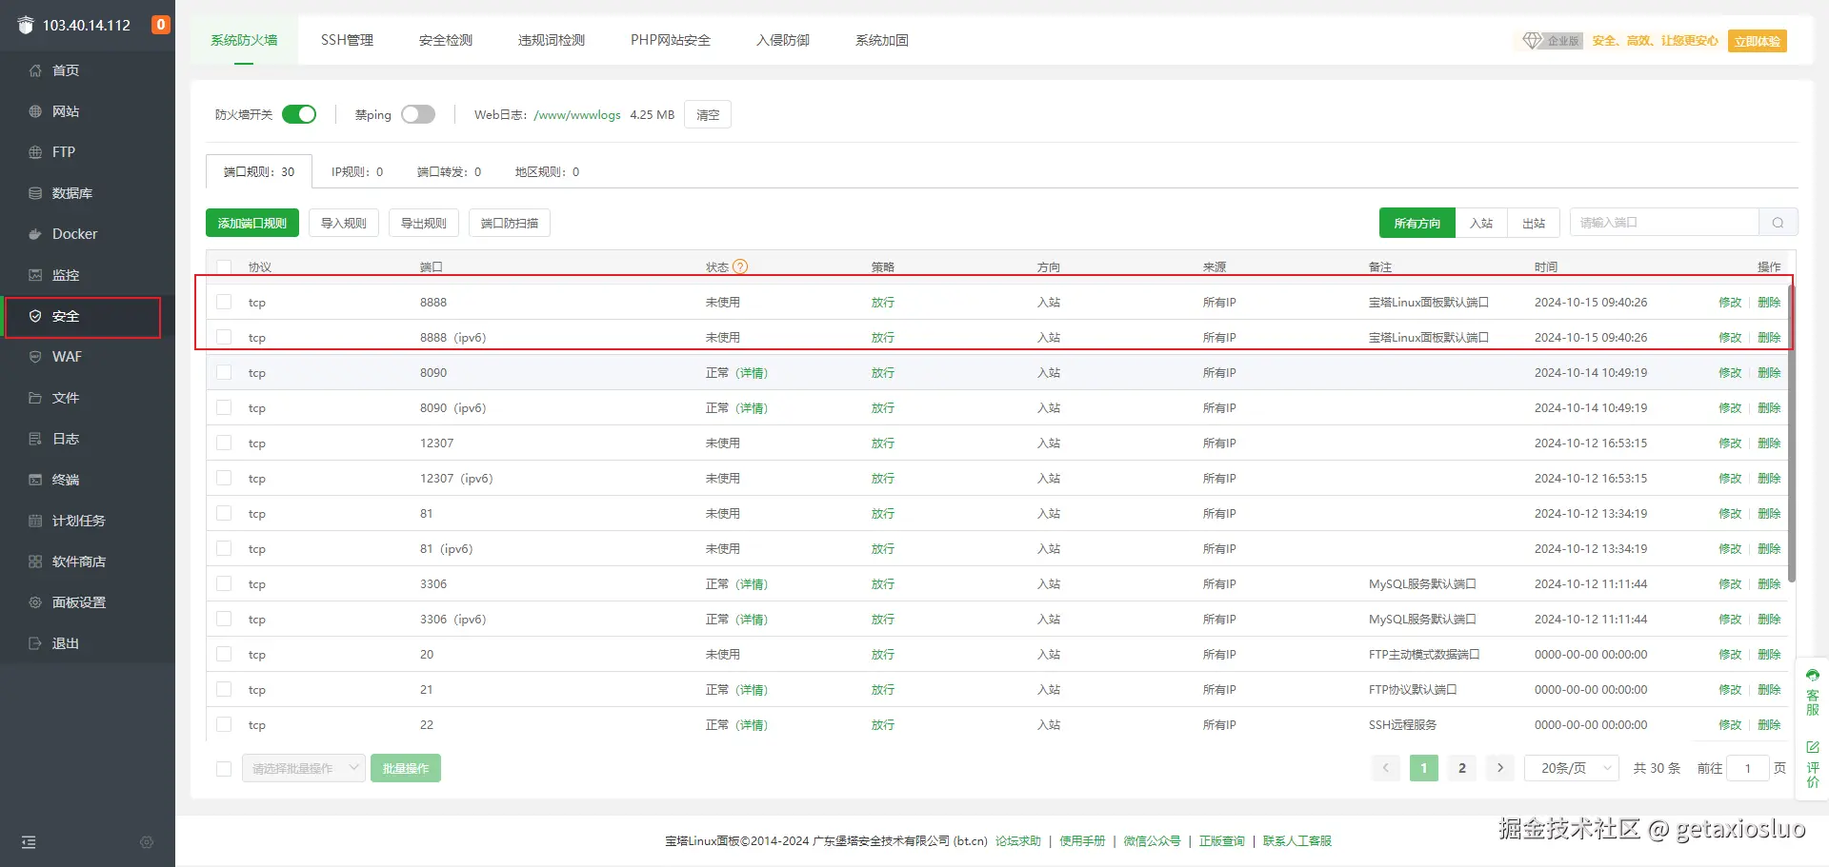Open /www/wwwlogs log path link

point(577,115)
